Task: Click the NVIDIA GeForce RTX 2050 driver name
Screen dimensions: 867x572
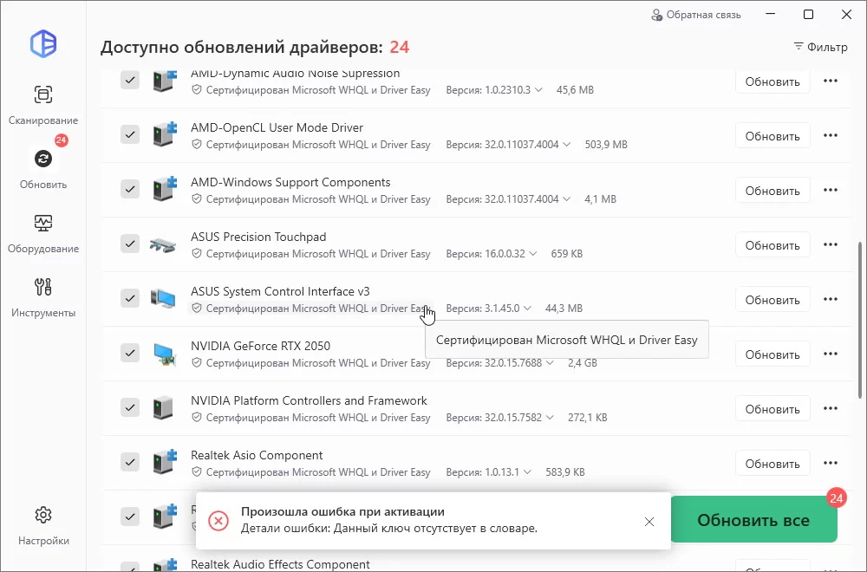Action: click(x=260, y=346)
